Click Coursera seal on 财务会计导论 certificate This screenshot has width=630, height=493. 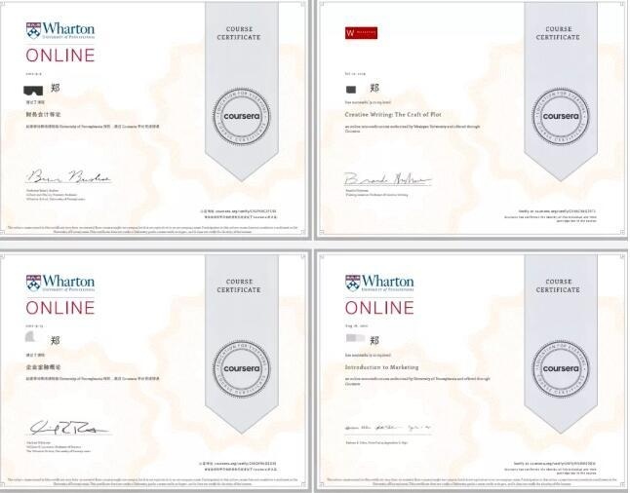pos(242,116)
